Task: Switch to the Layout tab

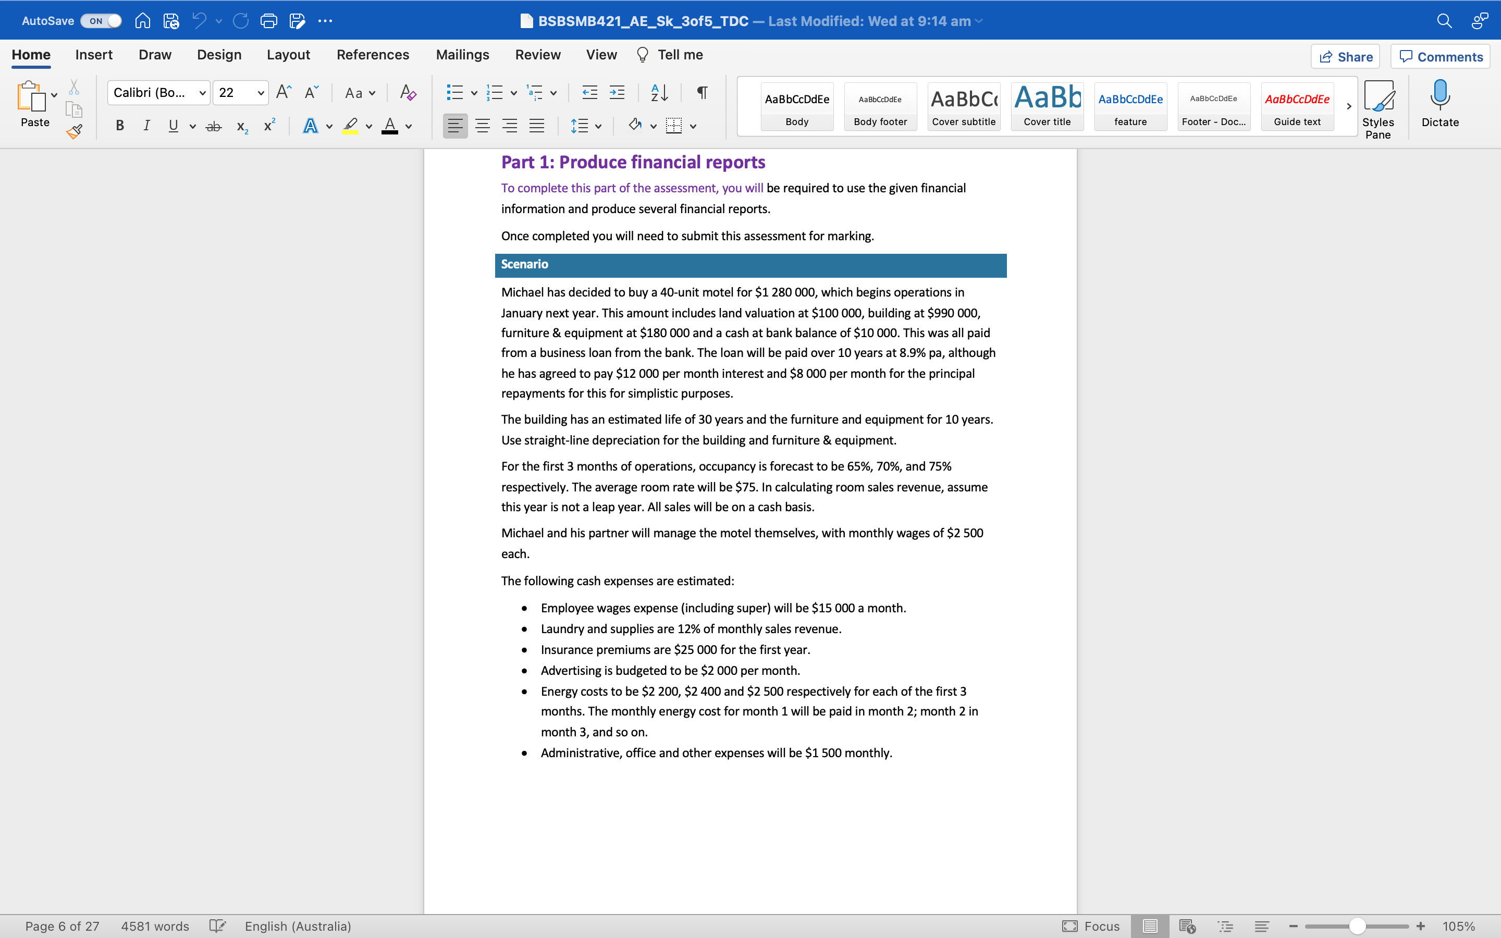Action: [x=288, y=55]
